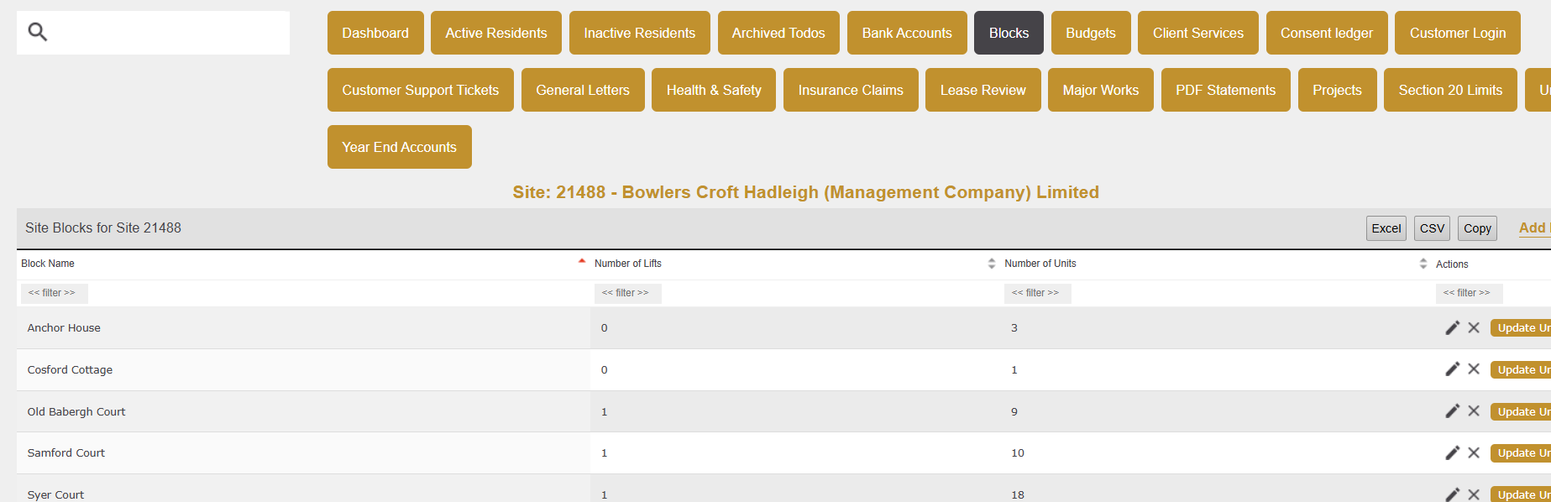
Task: Open Inactive Residents section
Action: (x=640, y=33)
